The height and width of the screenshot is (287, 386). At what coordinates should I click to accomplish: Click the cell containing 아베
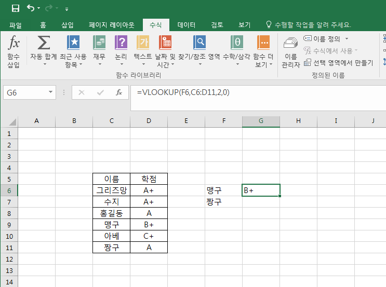(x=112, y=236)
